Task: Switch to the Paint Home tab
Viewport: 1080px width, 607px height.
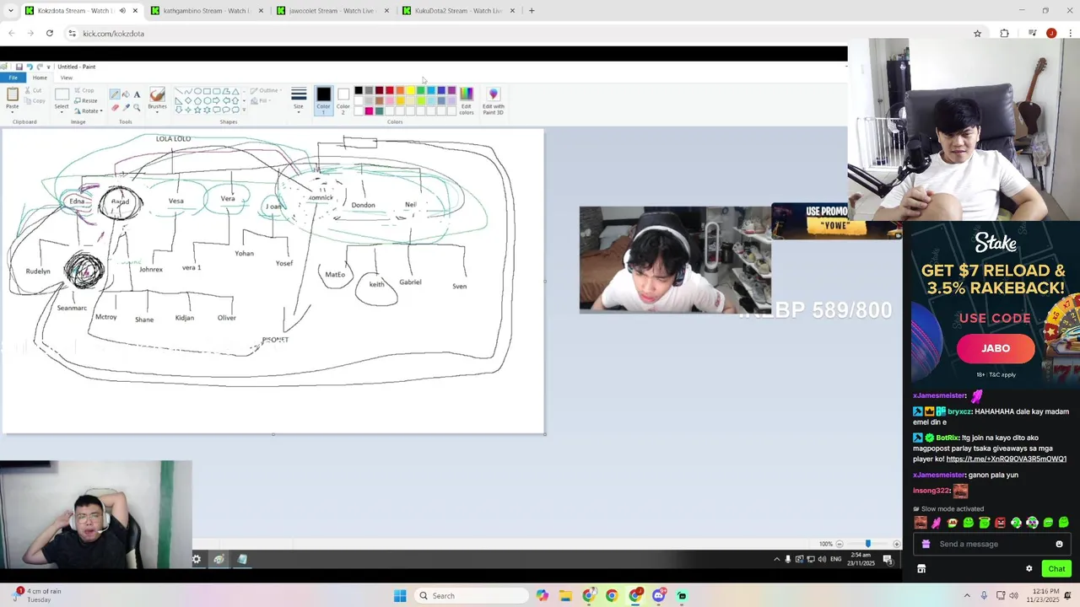Action: (40, 78)
